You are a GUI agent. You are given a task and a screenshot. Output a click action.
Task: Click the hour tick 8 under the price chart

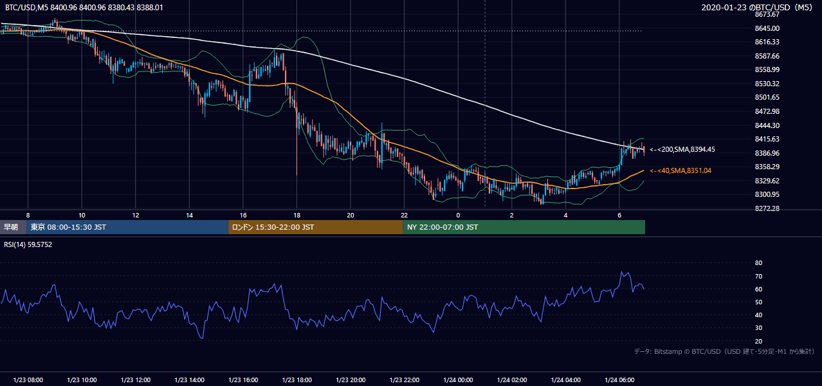(28, 215)
